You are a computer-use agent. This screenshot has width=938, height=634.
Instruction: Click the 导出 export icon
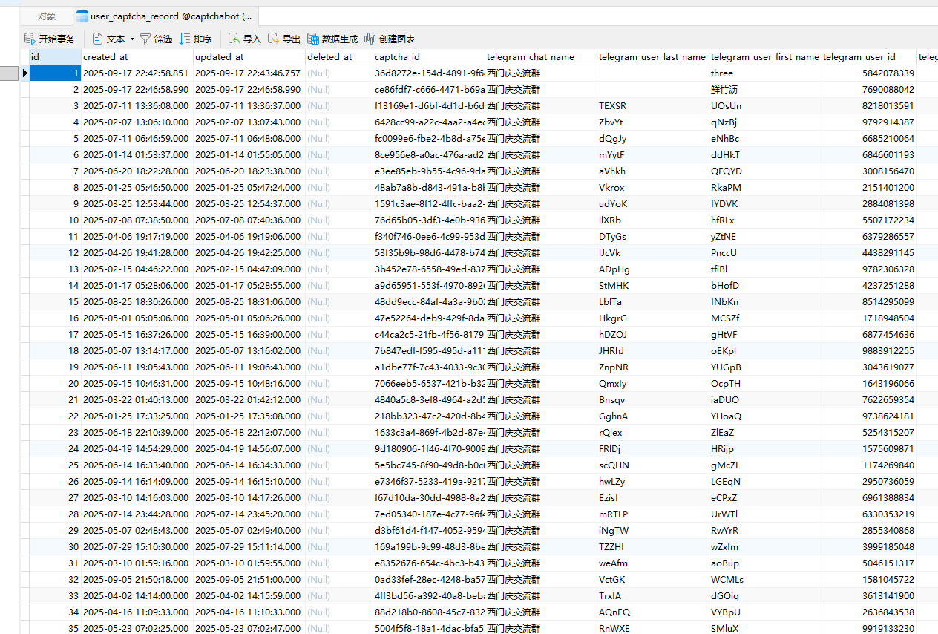tap(274, 39)
